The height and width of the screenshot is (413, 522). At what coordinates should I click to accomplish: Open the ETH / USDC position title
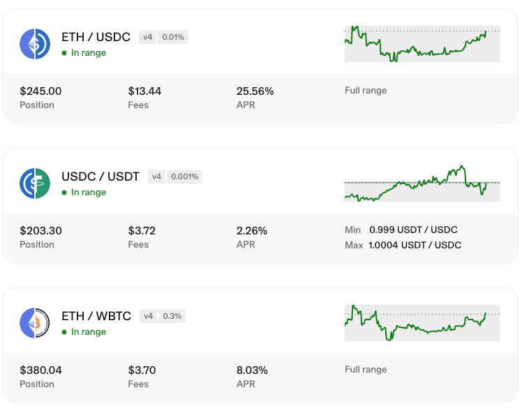[96, 37]
